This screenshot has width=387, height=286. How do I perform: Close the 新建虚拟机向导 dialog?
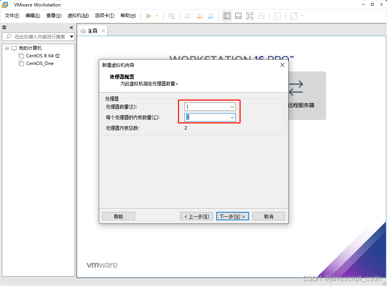tap(282, 65)
